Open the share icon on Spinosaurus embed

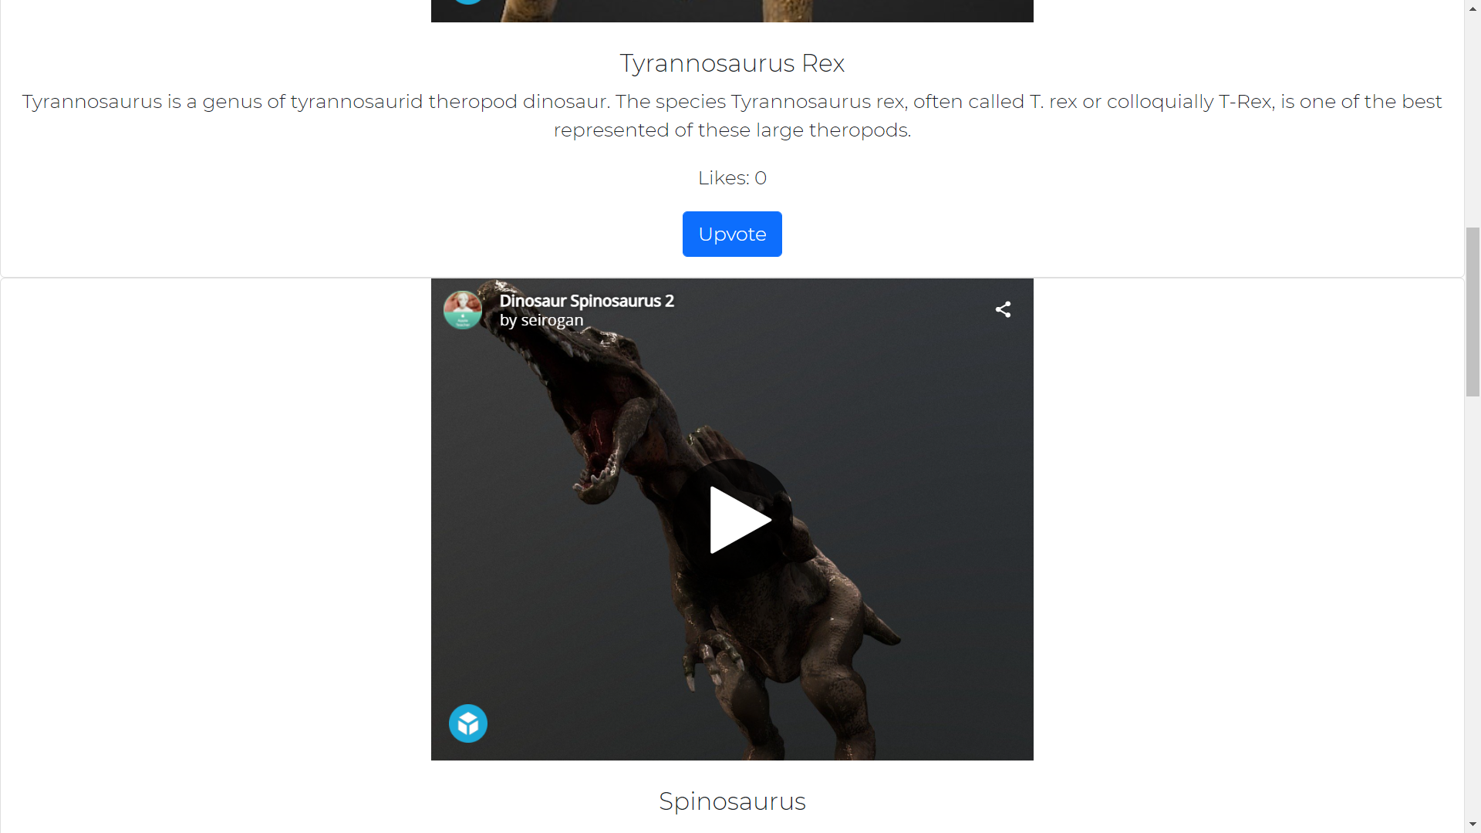1003,309
